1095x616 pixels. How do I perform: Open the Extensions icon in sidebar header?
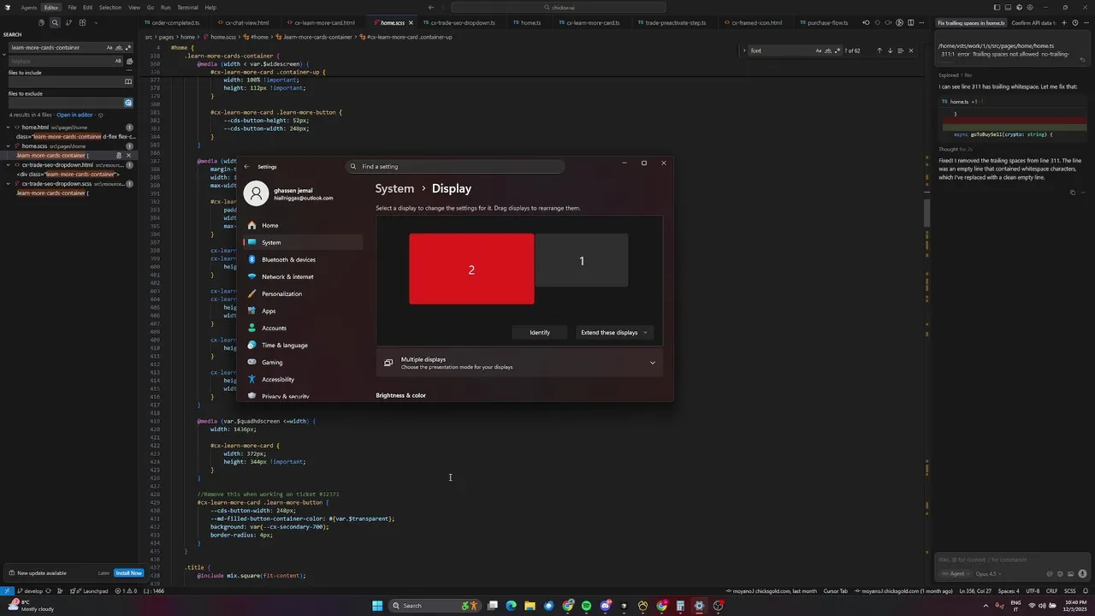[82, 23]
